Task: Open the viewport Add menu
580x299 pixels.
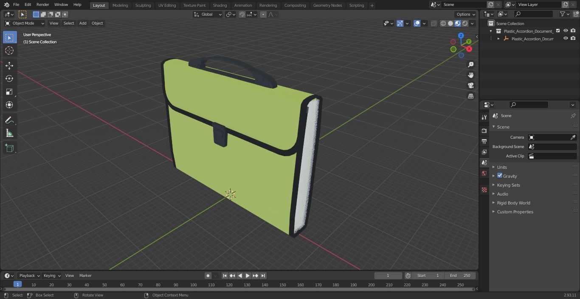Action: pyautogui.click(x=83, y=23)
